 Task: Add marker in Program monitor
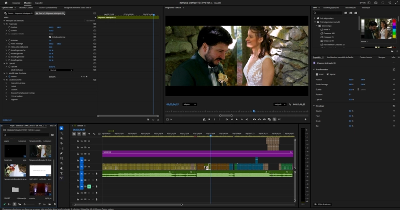click(209, 120)
